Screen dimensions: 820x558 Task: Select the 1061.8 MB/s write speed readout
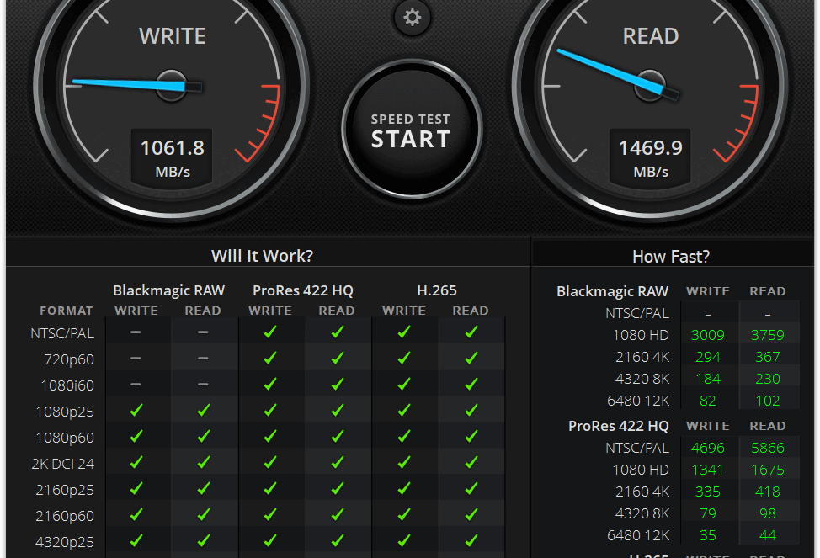pyautogui.click(x=172, y=157)
